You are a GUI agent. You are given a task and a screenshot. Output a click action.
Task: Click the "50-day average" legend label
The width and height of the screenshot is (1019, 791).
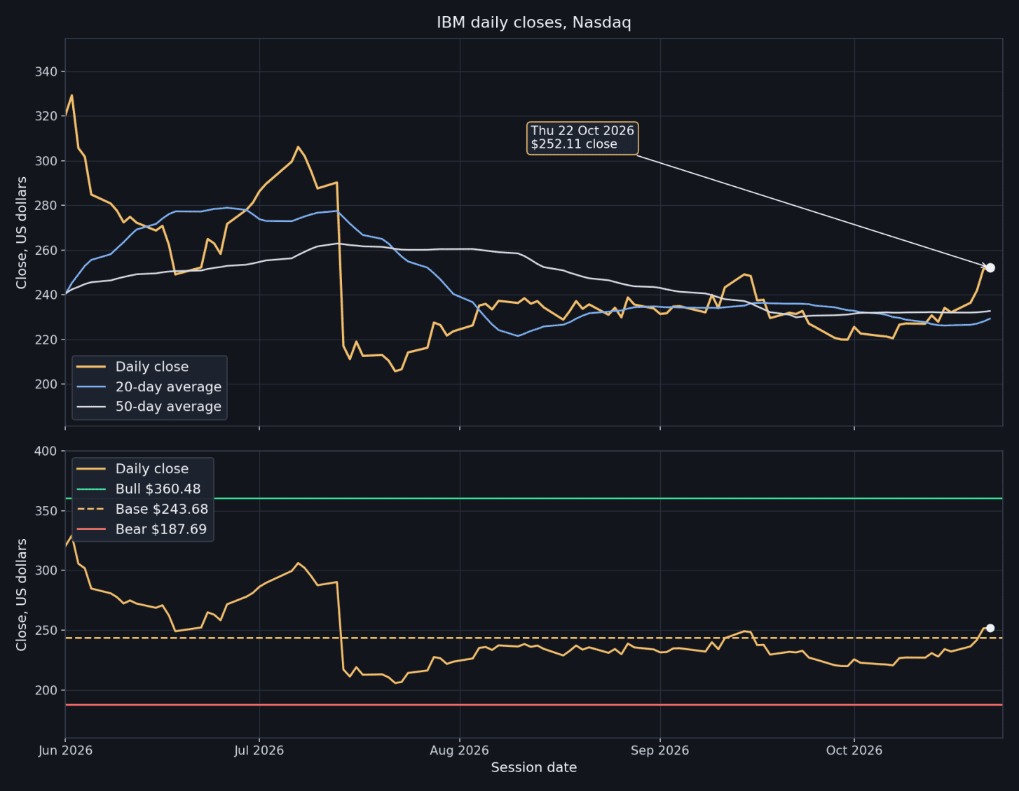(x=168, y=407)
